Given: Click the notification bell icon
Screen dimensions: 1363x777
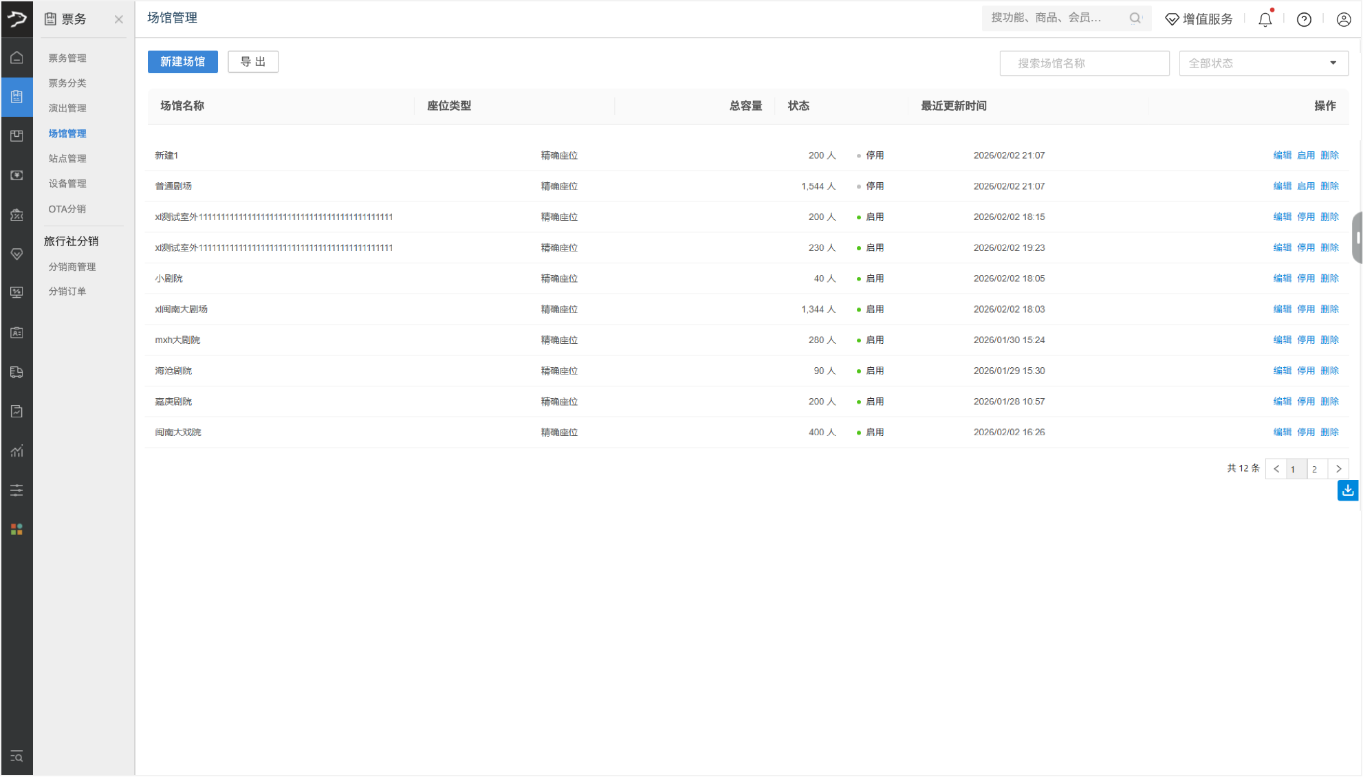Looking at the screenshot, I should pos(1265,19).
